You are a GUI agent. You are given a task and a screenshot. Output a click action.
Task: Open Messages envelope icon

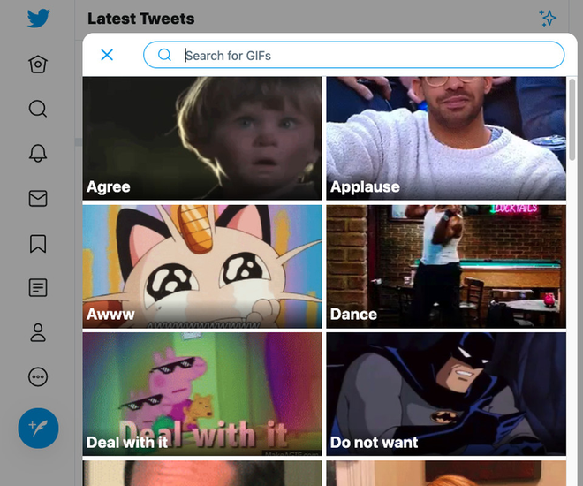coord(38,199)
